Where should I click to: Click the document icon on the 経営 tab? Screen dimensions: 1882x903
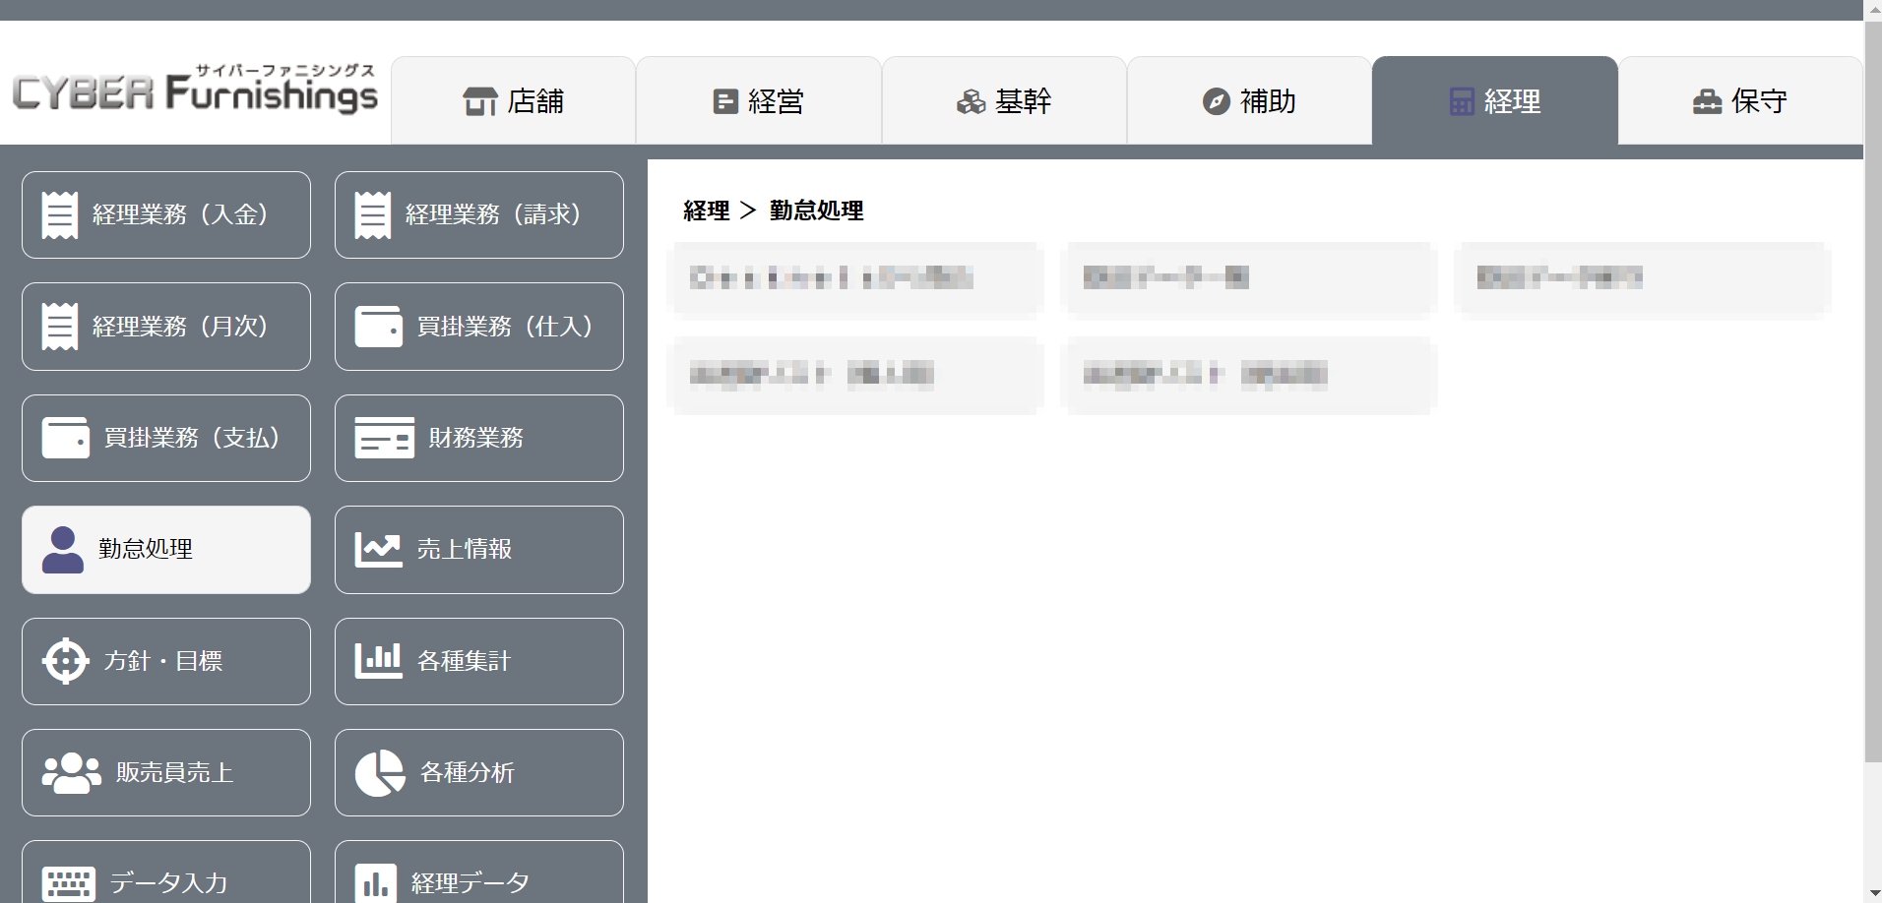[x=725, y=101]
